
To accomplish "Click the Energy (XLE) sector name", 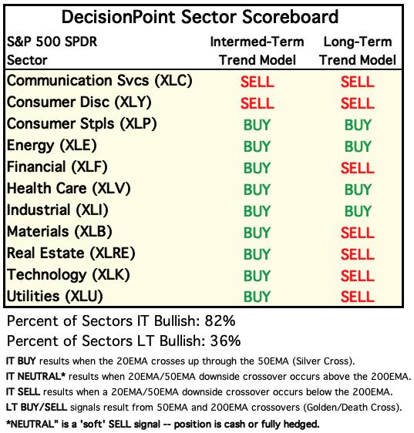I will click(52, 146).
